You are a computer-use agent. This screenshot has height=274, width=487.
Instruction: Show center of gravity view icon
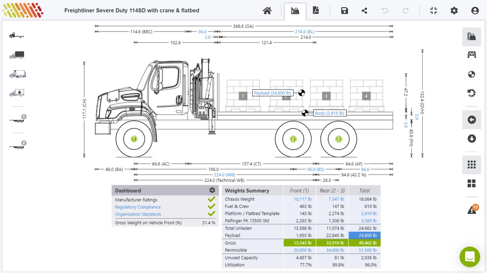point(472,74)
